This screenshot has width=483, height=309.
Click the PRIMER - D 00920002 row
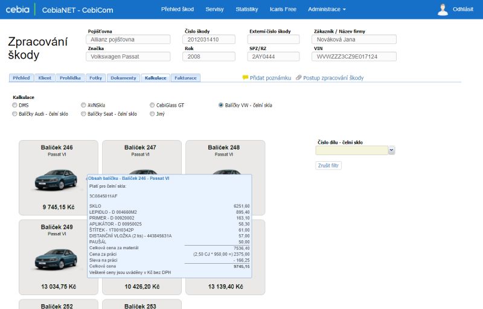click(x=170, y=218)
